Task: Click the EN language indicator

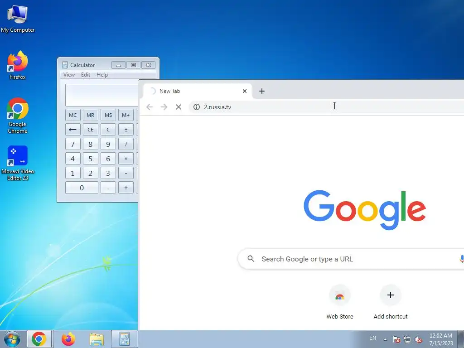Action: pyautogui.click(x=372, y=338)
